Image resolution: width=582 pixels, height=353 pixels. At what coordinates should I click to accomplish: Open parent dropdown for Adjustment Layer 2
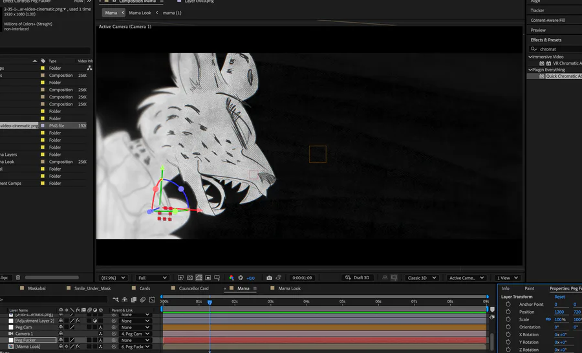[x=136, y=321]
